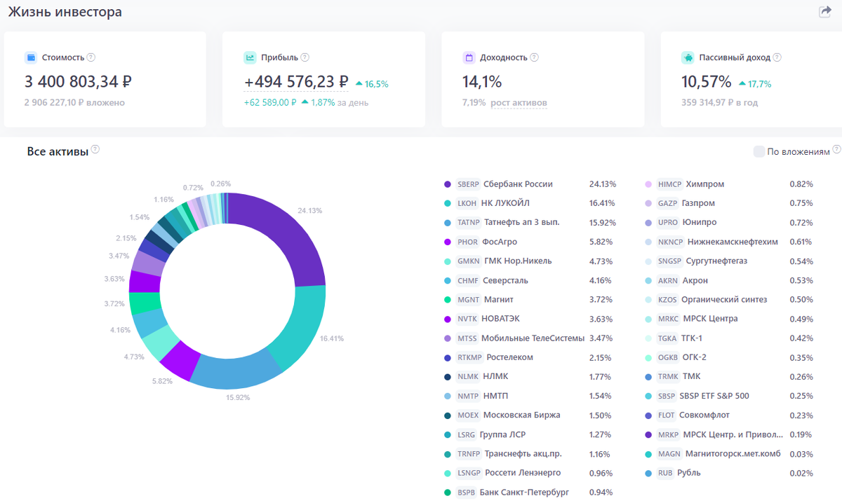The height and width of the screenshot is (503, 842).
Task: Click the GAZP ticker tag
Action: tap(668, 203)
